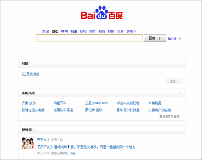Open 更多搜索风云榜 link

[x=170, y=116]
